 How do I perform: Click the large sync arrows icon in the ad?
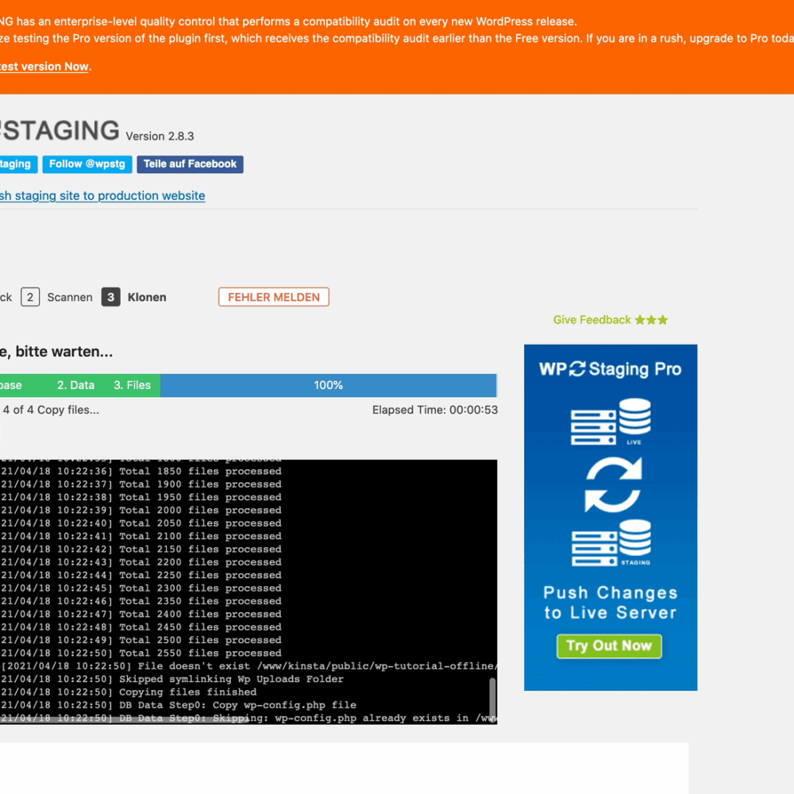[x=613, y=484]
